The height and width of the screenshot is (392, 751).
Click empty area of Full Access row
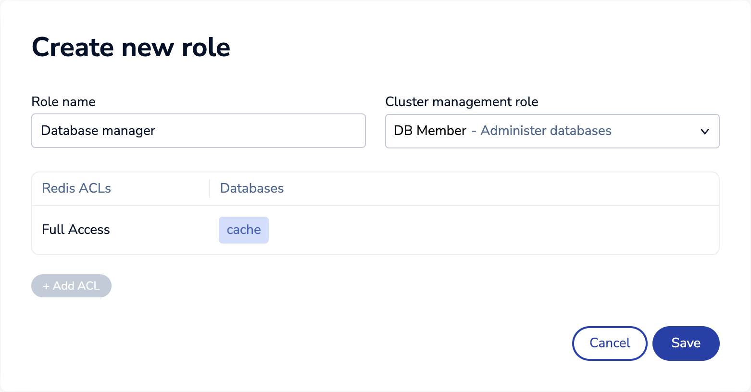pyautogui.click(x=481, y=230)
